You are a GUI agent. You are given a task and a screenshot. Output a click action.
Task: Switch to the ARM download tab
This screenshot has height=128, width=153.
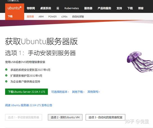[41, 17]
